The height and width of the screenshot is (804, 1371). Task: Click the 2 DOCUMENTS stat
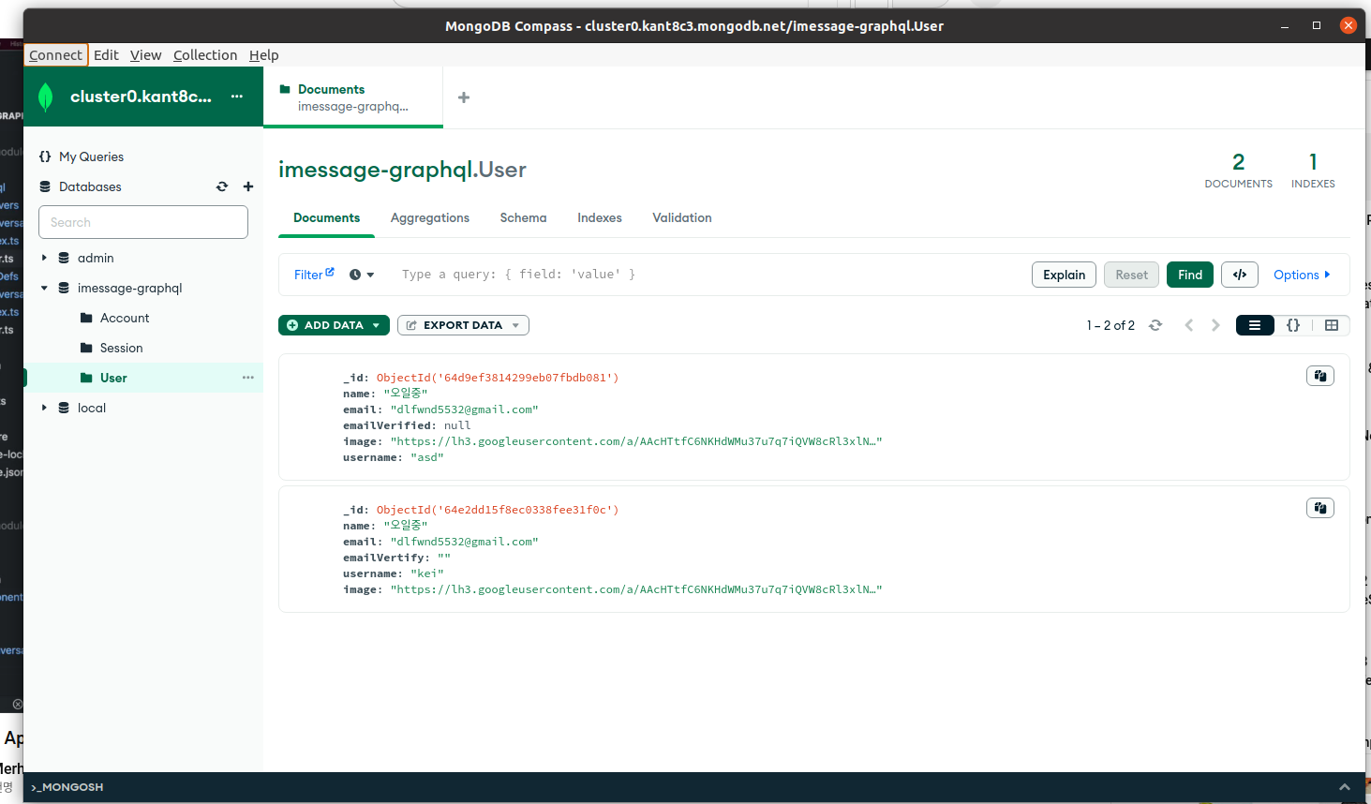pos(1238,171)
